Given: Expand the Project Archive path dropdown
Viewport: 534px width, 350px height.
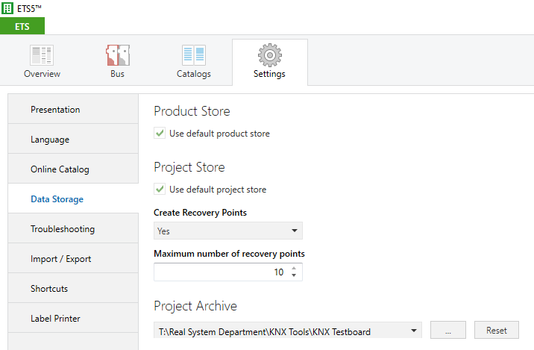Looking at the screenshot, I should click(413, 331).
